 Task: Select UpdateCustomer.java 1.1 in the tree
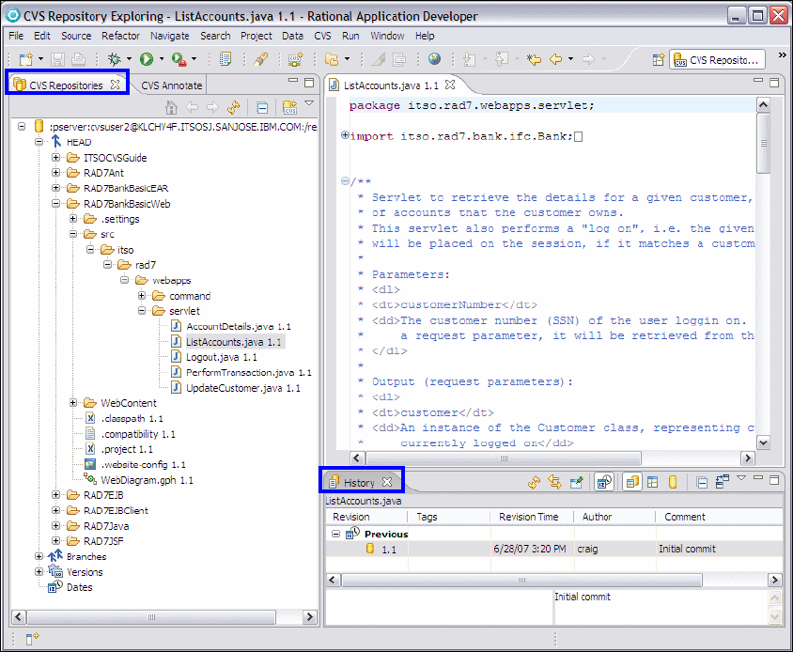pos(242,387)
